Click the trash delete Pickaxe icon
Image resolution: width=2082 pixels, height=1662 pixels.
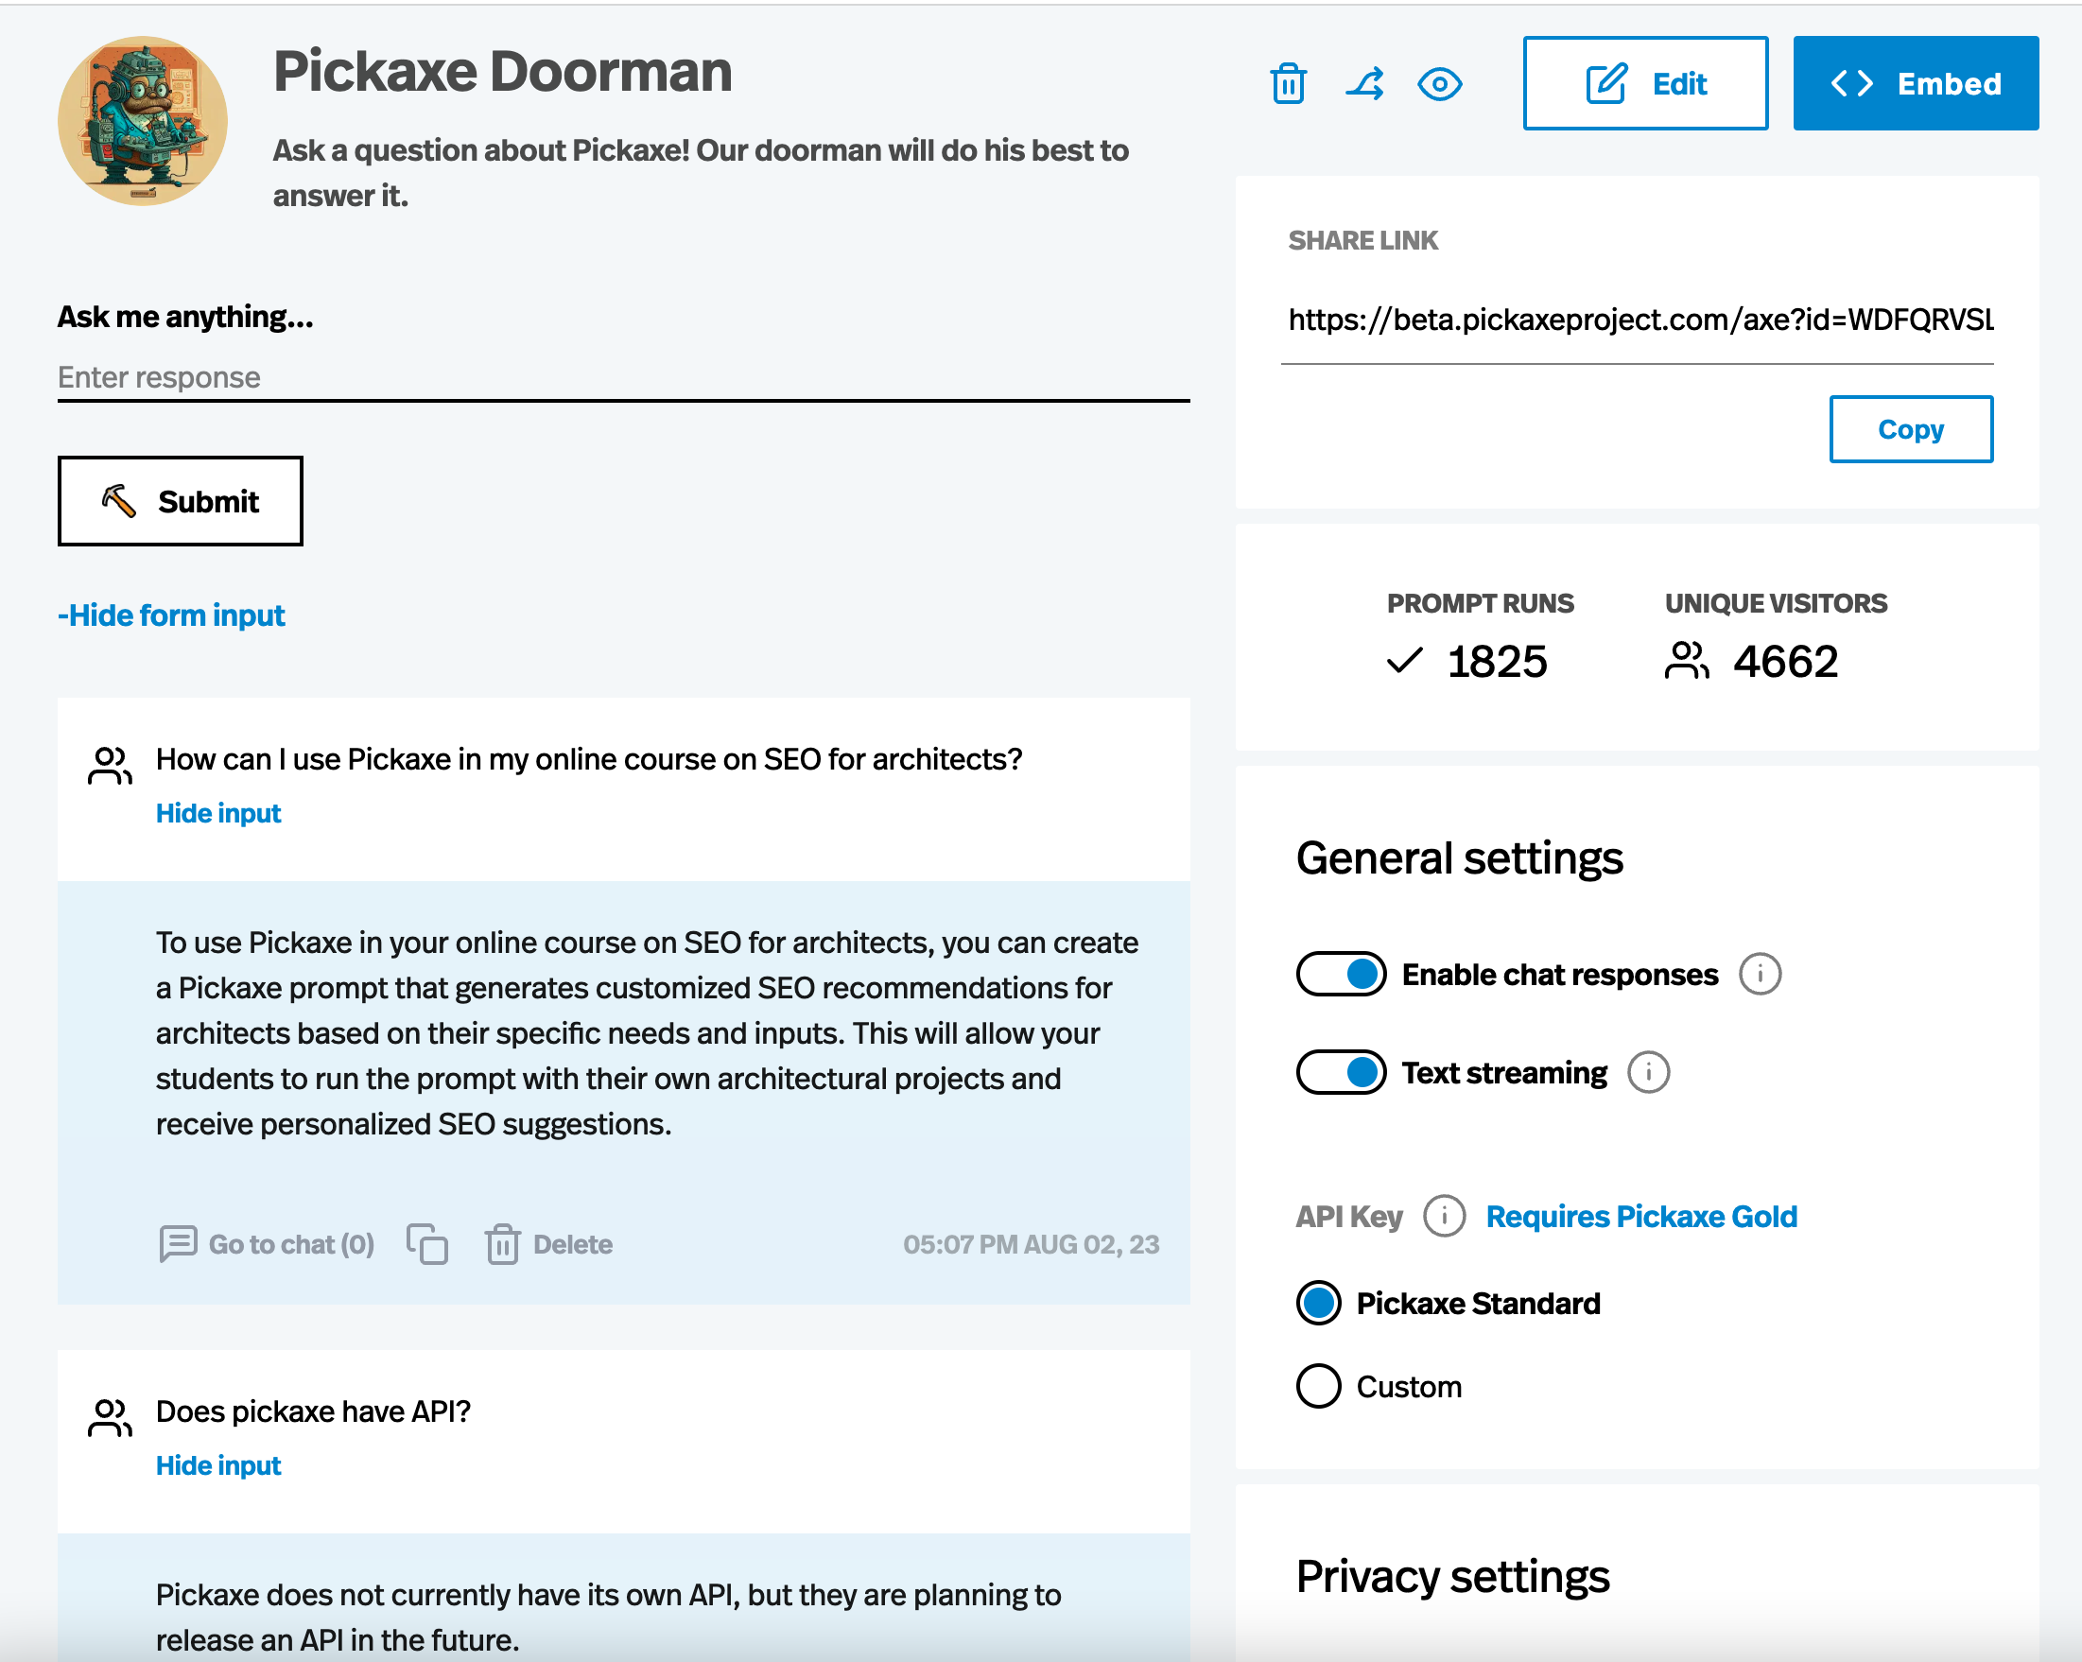(1288, 84)
